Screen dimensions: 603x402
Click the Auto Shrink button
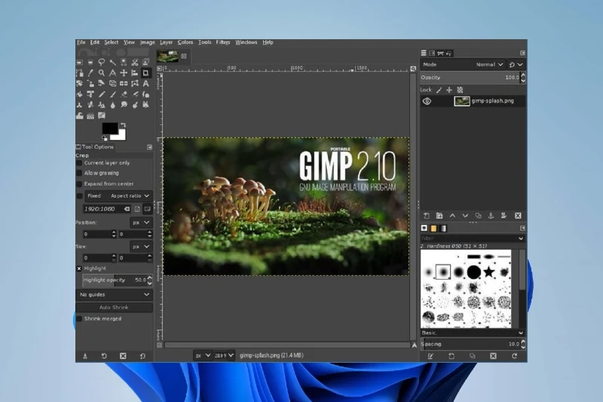point(115,308)
